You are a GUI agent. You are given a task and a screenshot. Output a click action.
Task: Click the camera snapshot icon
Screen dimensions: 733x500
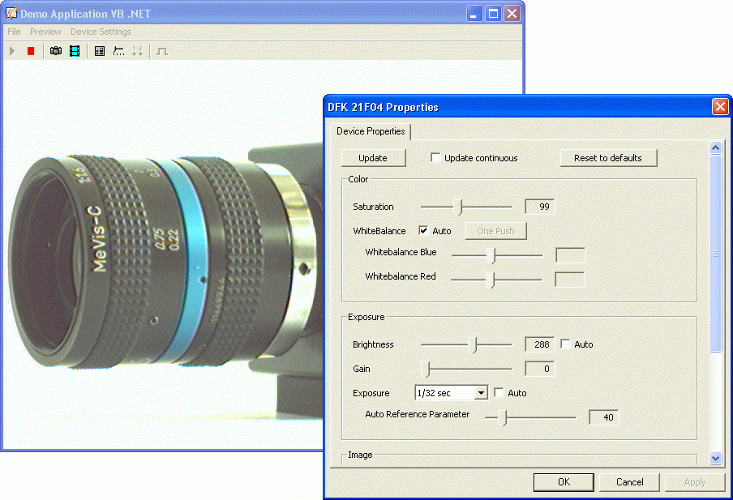56,51
